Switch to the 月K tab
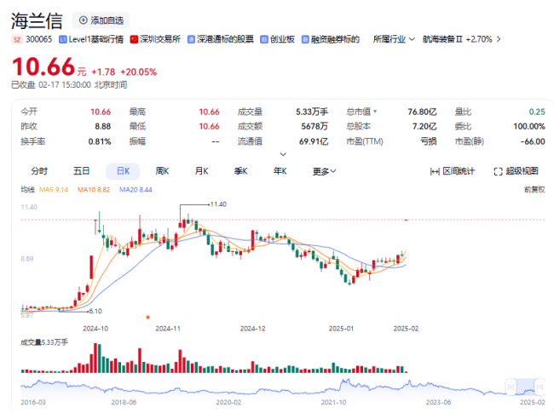Screen dimensions: 554x413 pos(201,171)
